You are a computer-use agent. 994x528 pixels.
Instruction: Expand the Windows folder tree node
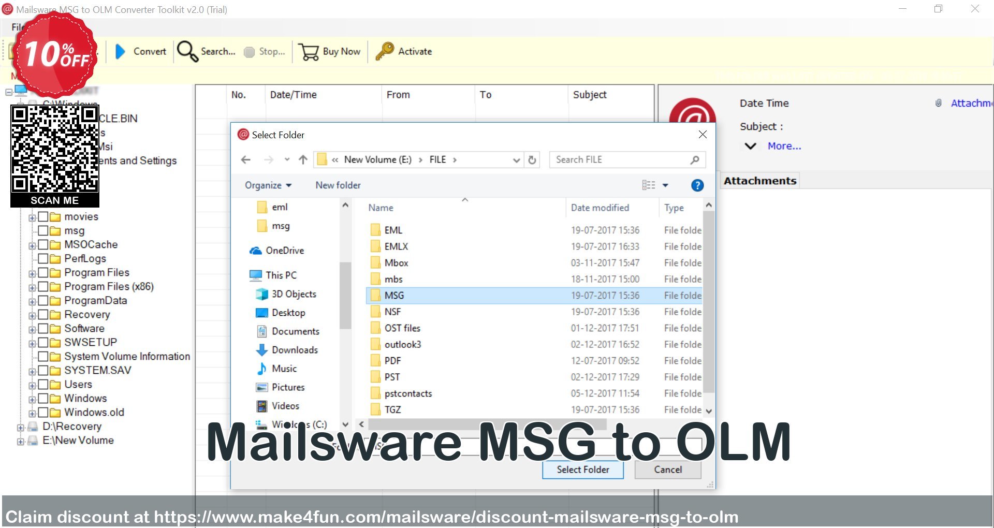coord(32,400)
